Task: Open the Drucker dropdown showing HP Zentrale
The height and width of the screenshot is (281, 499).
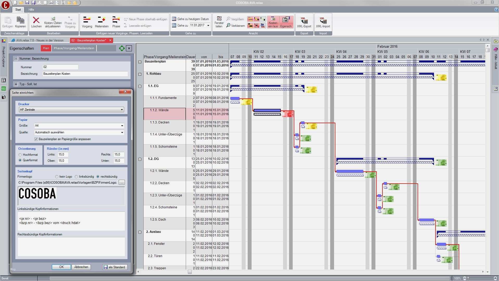Action: click(71, 110)
